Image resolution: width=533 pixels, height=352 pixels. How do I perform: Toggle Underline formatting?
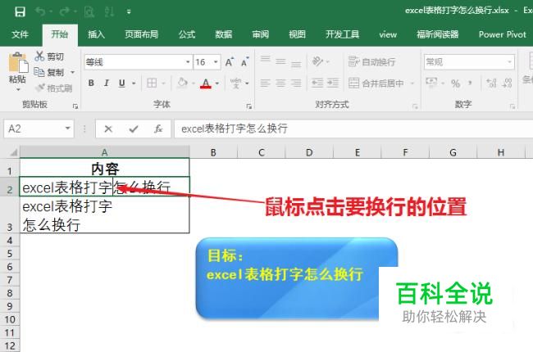(121, 83)
